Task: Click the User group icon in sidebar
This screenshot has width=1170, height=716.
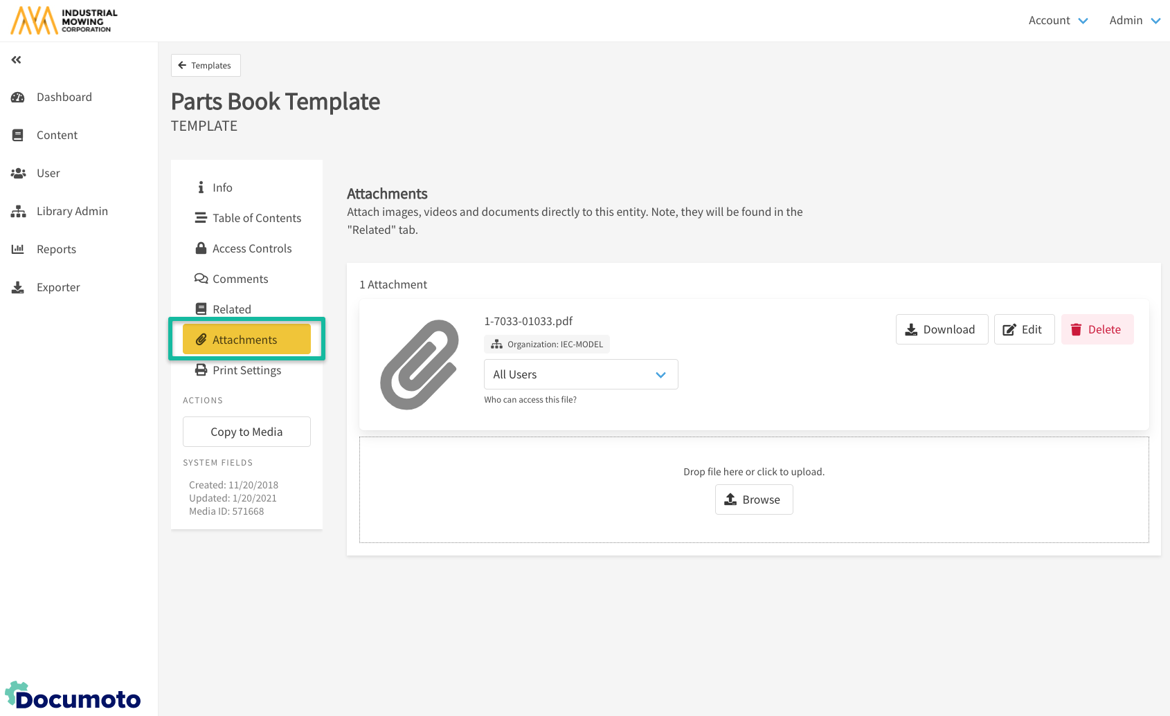Action: point(18,173)
